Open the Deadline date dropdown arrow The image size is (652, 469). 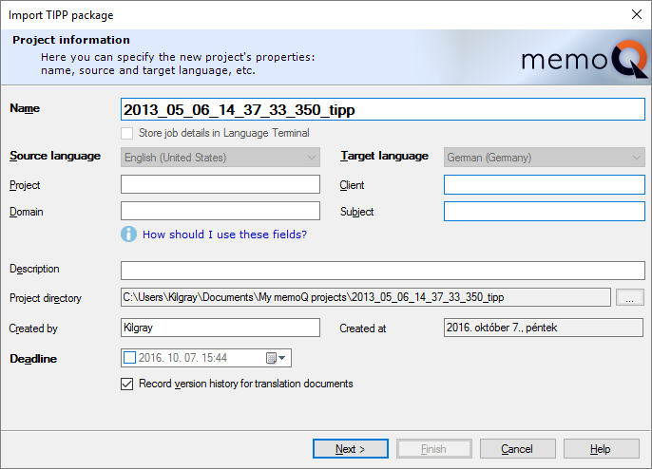point(283,358)
